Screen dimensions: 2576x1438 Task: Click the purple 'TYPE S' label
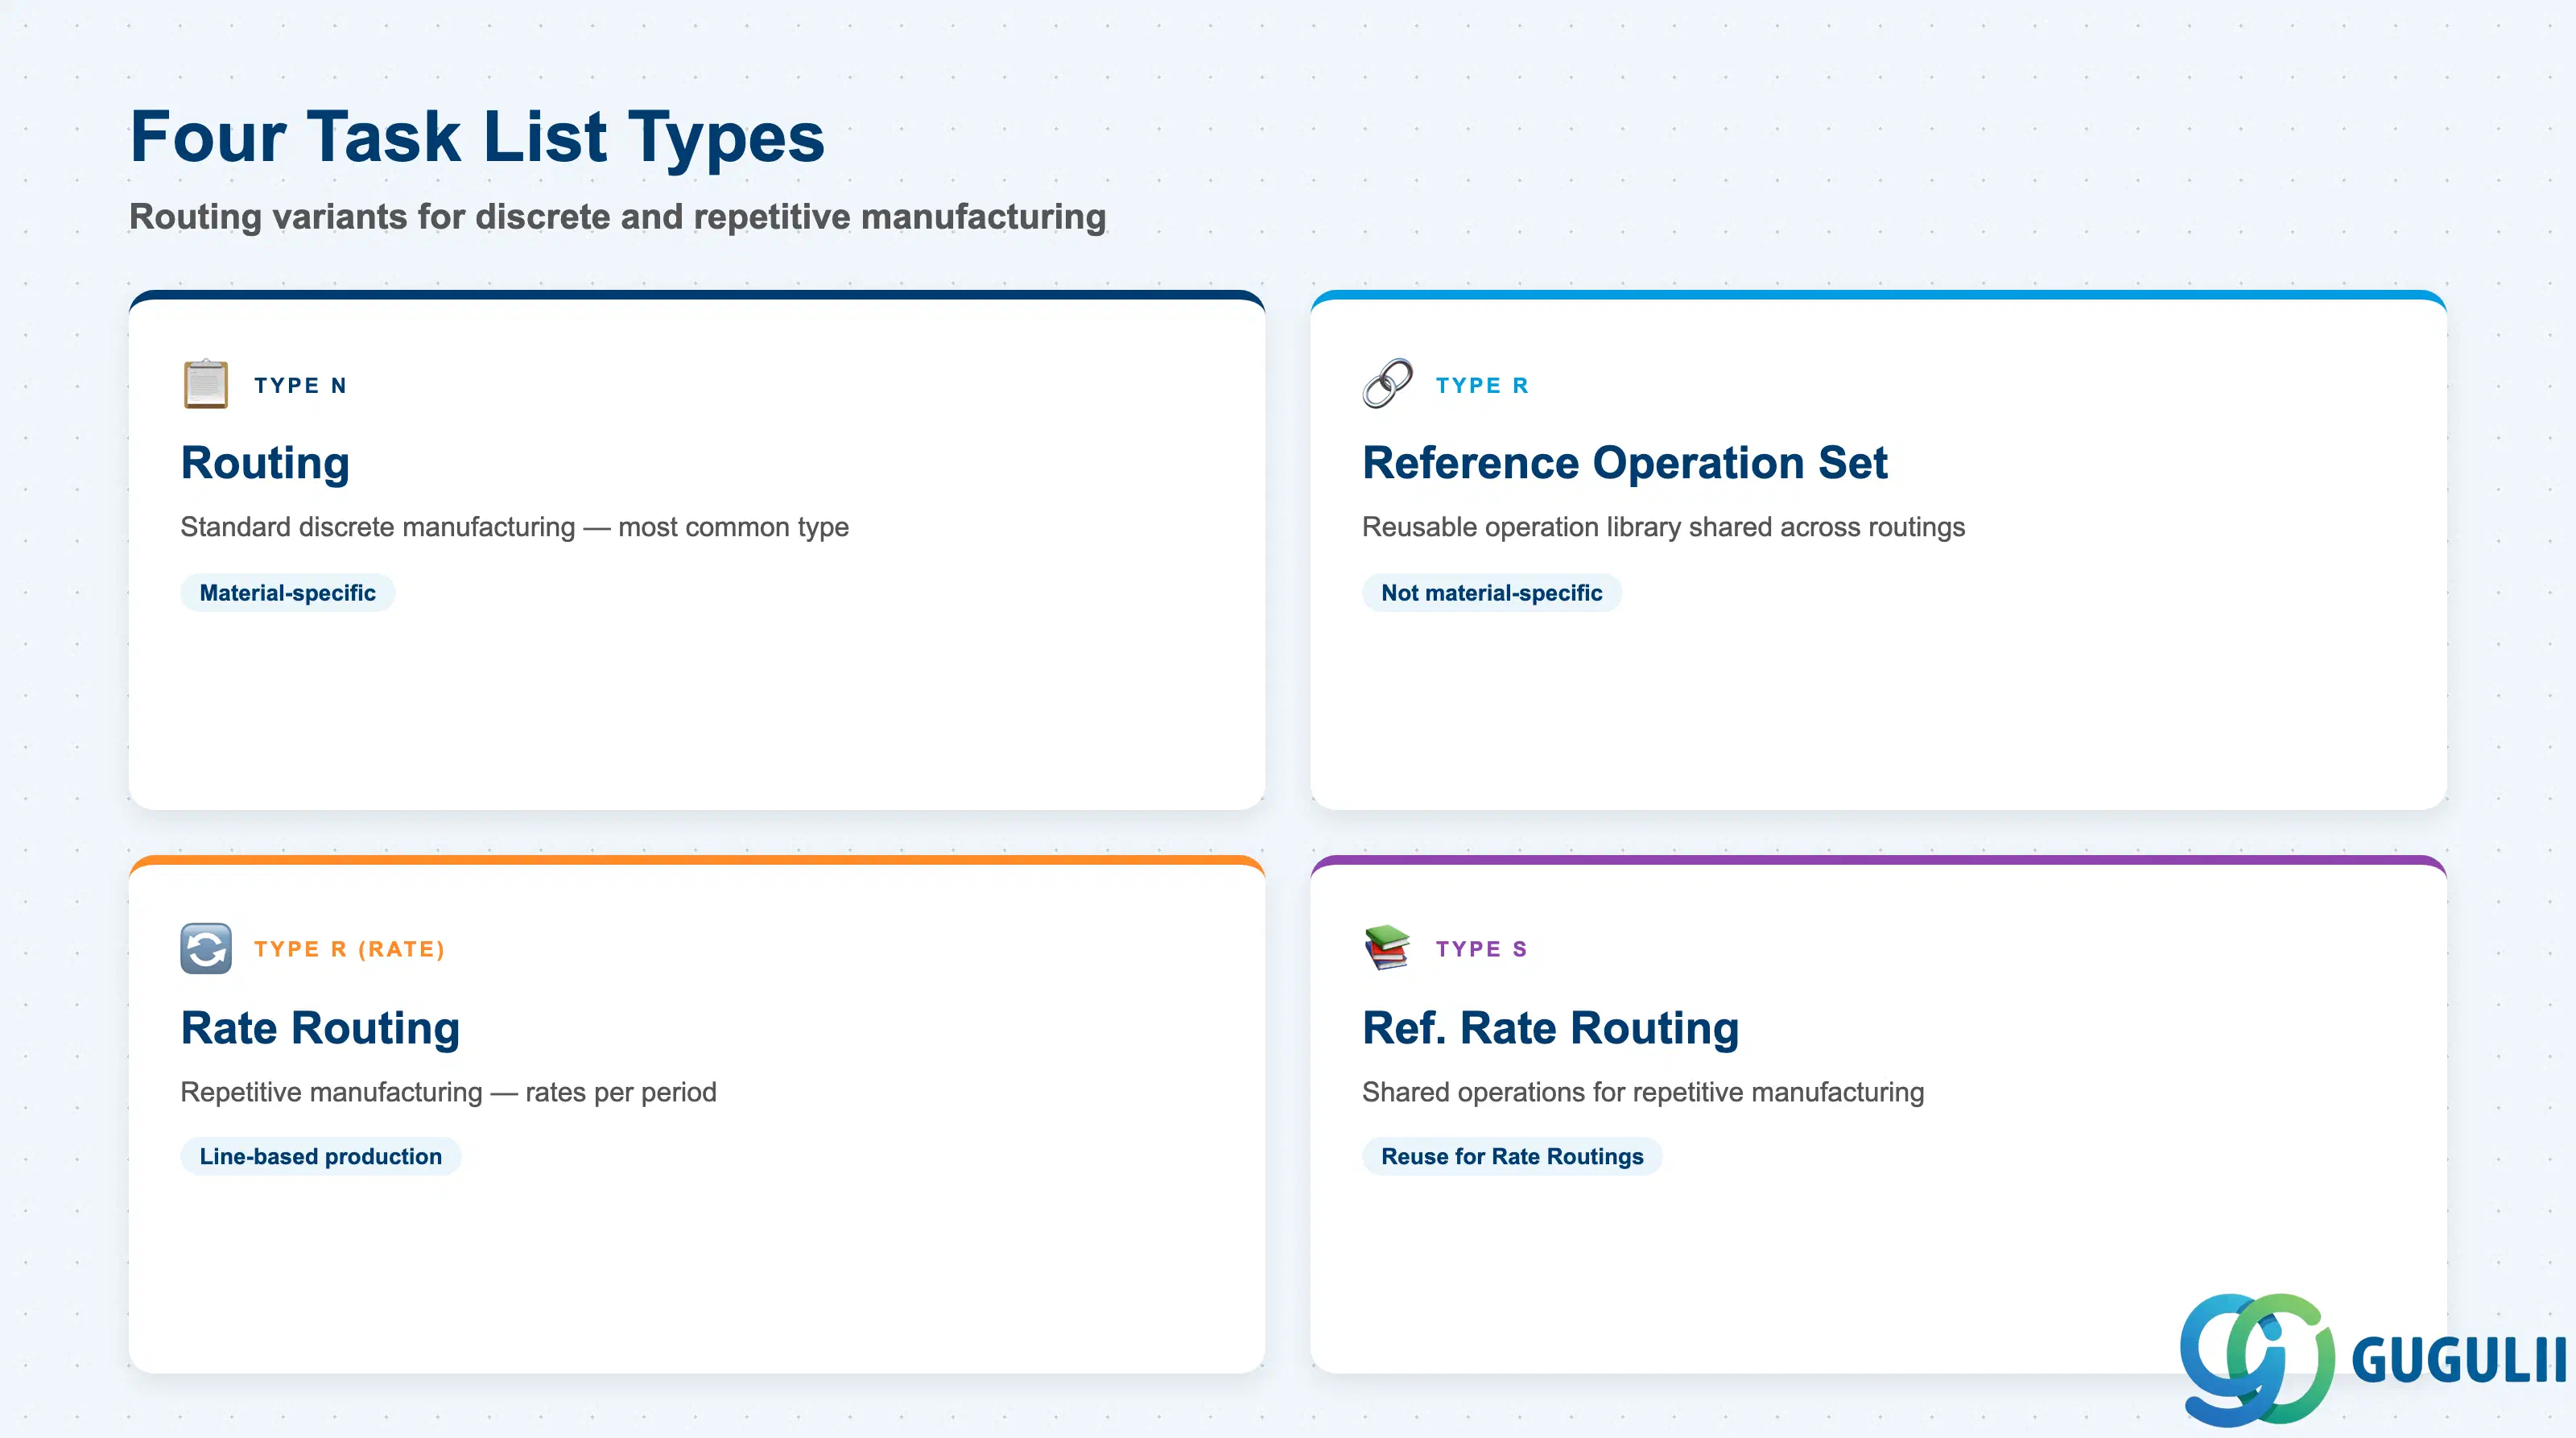(1481, 949)
